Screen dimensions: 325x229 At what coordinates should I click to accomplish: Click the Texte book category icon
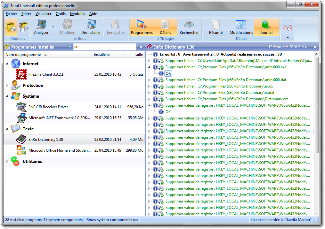[16, 129]
